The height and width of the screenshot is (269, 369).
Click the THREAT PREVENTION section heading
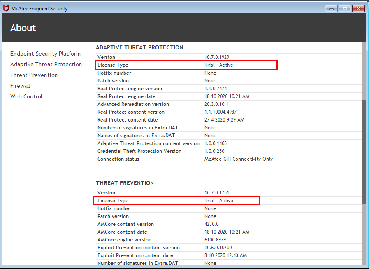[x=125, y=183]
